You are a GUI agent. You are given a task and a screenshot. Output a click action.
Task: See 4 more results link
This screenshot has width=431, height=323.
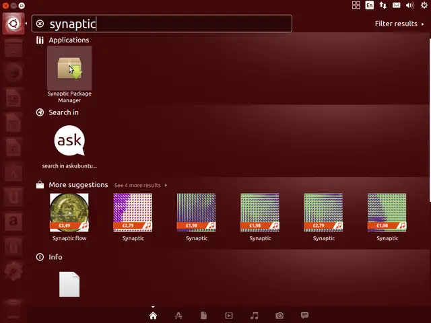click(x=141, y=185)
